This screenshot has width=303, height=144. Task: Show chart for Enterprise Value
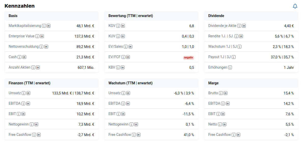pyautogui.click(x=42, y=36)
